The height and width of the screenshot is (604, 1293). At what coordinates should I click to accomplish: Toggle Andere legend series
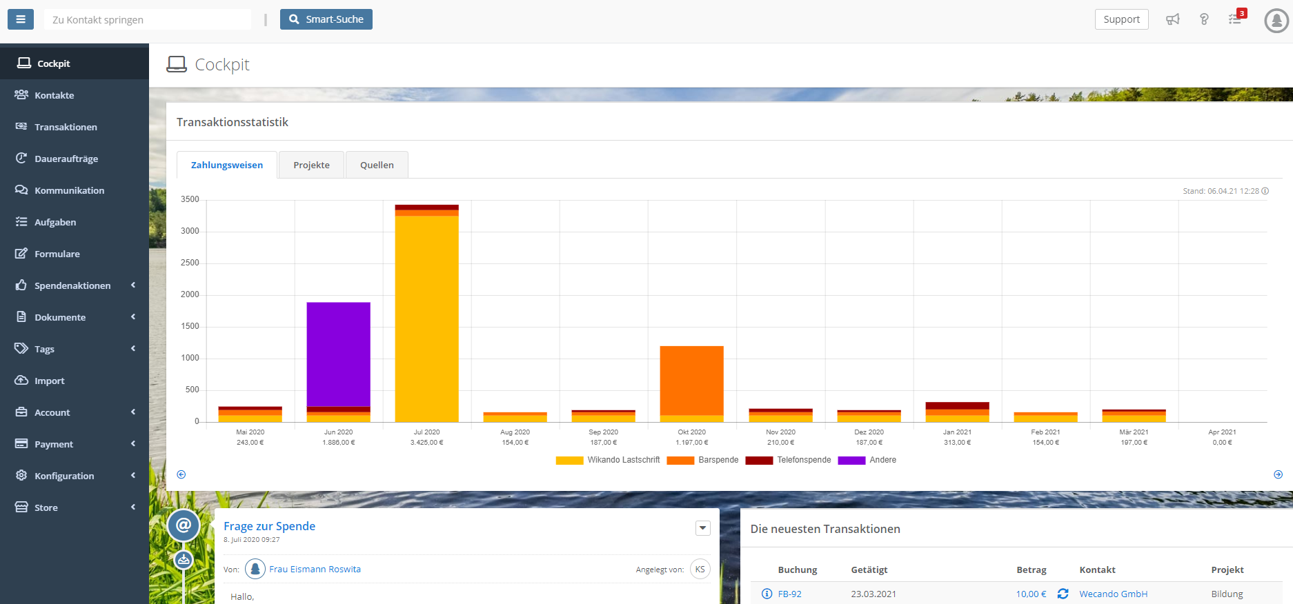point(867,460)
